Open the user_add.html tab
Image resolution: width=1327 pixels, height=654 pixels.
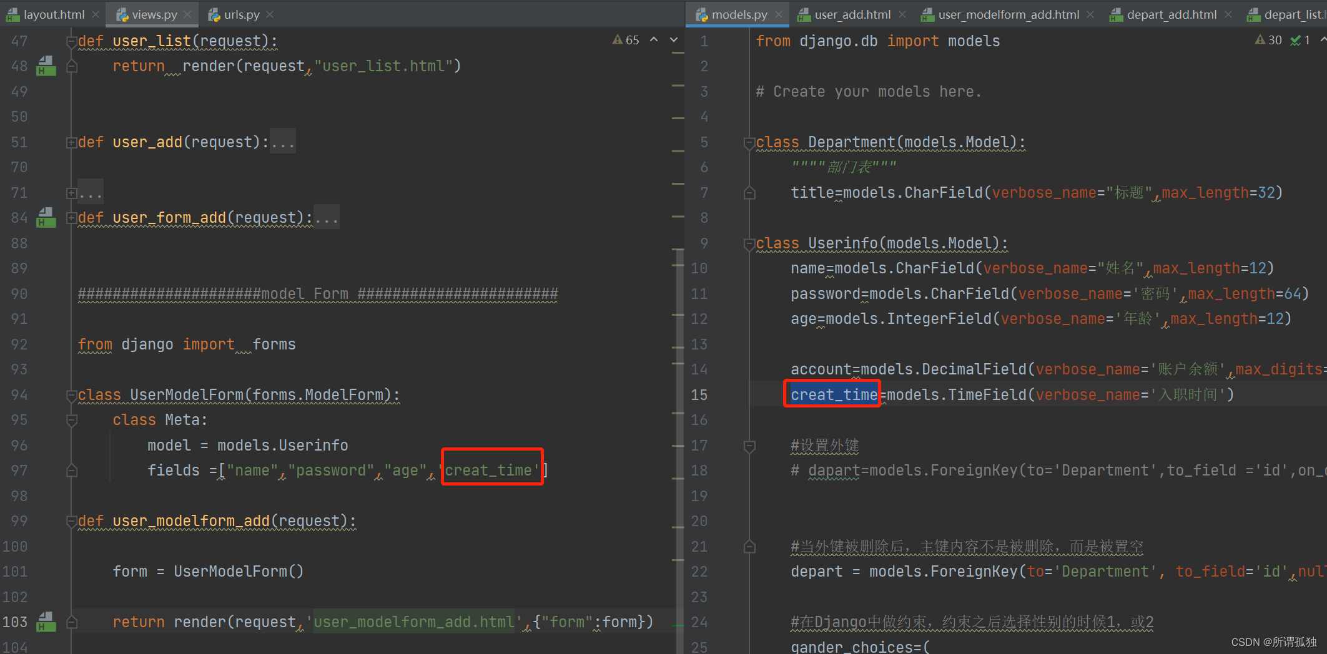click(x=845, y=14)
